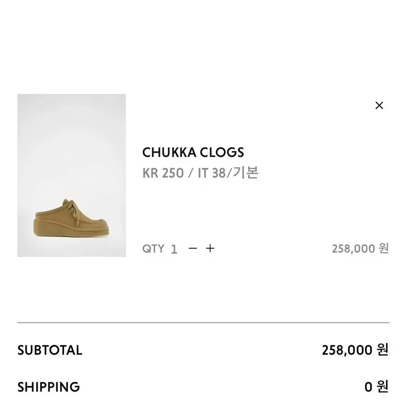This screenshot has width=407, height=407.
Task: Click the SHIPPING label
Action: coord(48,387)
